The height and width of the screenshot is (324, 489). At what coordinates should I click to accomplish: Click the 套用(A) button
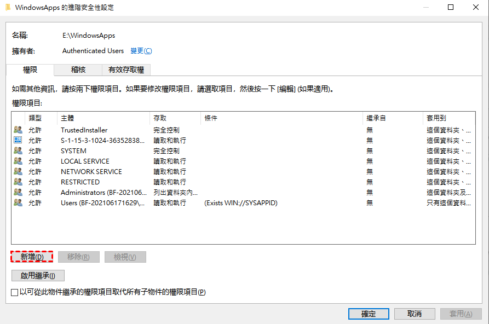coord(461,314)
